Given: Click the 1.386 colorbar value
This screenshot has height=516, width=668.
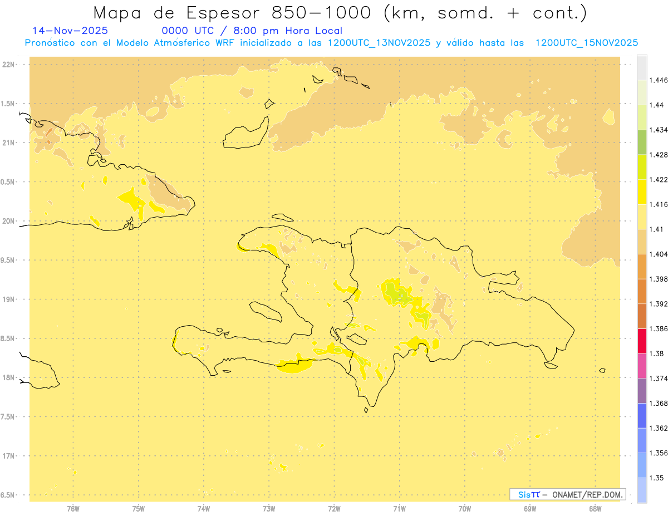Looking at the screenshot, I should [658, 328].
